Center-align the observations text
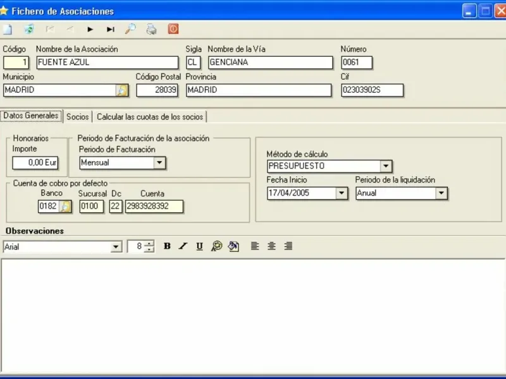The width and height of the screenshot is (506, 379). [271, 246]
